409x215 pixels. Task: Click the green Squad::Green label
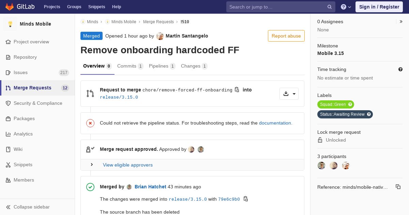pos(335,104)
